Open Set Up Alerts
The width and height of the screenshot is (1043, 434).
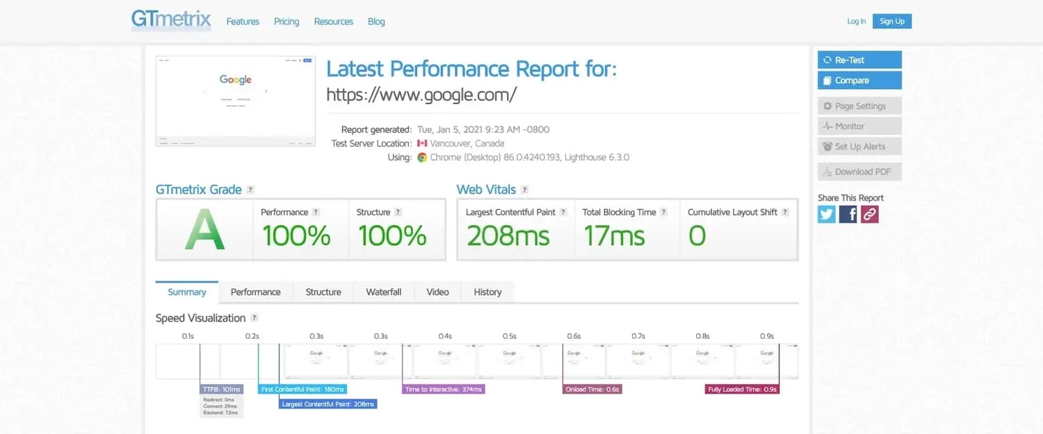[x=827, y=147]
